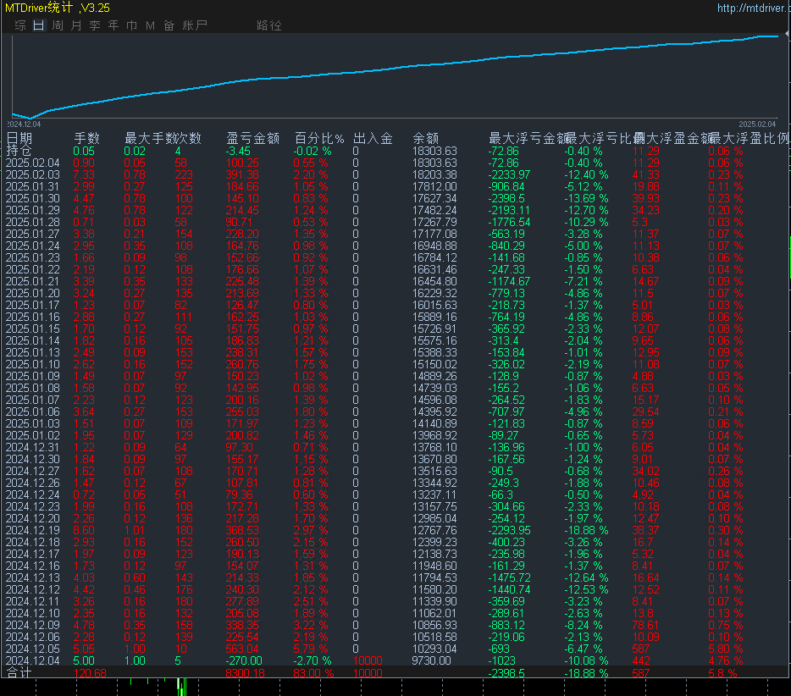The image size is (791, 696).
Task: Open the 周 weekly statistics view
Action: [x=56, y=25]
